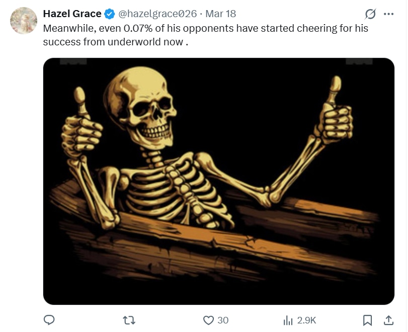Screen dimensions: 408x332
Task: Click the 2.9K views count
Action: point(306,320)
